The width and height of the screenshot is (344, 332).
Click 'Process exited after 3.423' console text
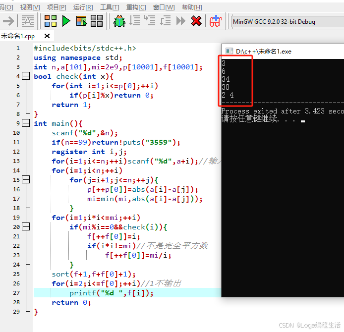(273, 111)
